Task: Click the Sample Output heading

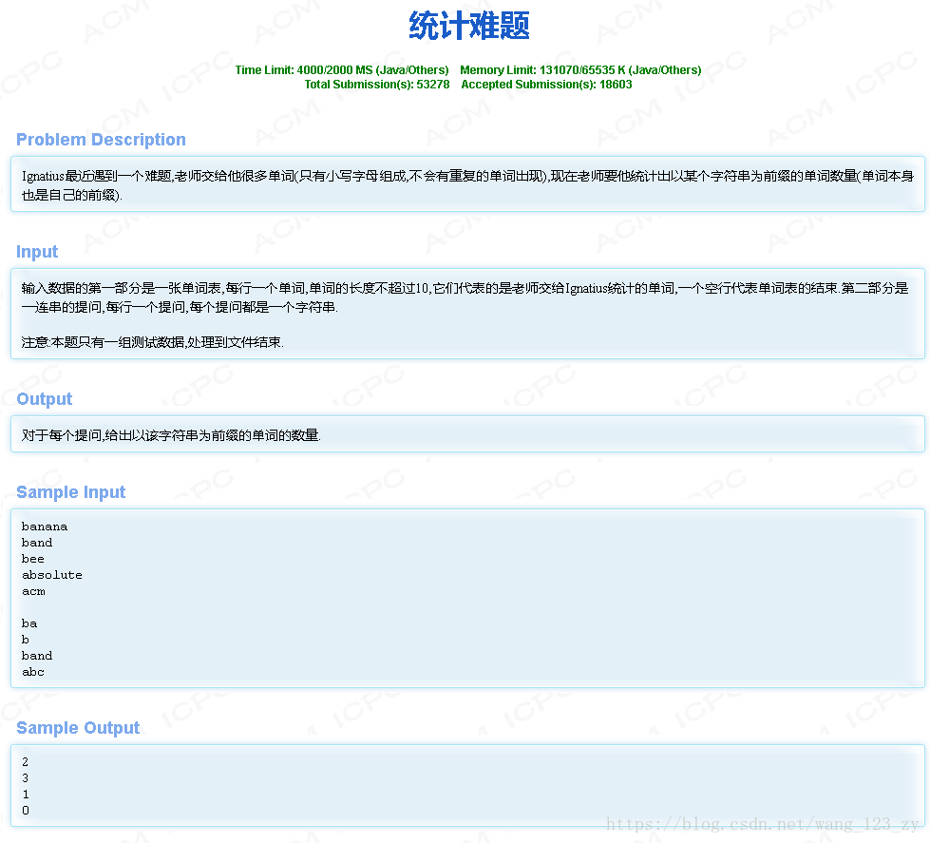Action: [x=78, y=727]
